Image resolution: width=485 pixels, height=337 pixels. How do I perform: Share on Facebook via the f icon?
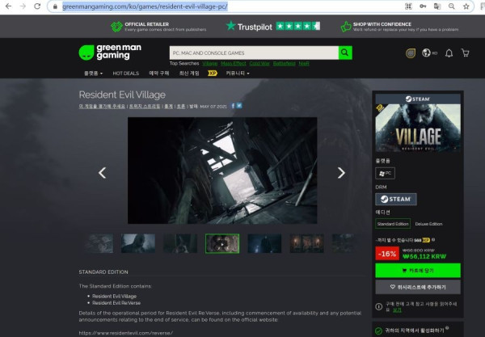(x=233, y=106)
